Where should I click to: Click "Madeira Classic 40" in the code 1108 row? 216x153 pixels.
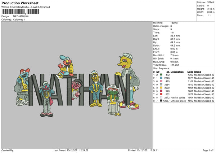click(x=204, y=81)
